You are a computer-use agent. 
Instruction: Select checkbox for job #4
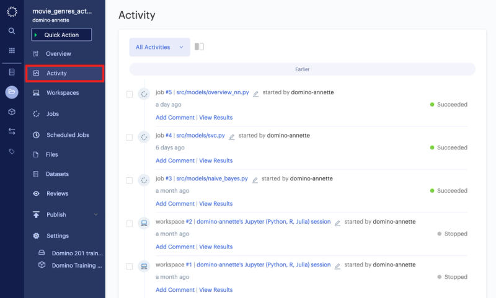[129, 137]
